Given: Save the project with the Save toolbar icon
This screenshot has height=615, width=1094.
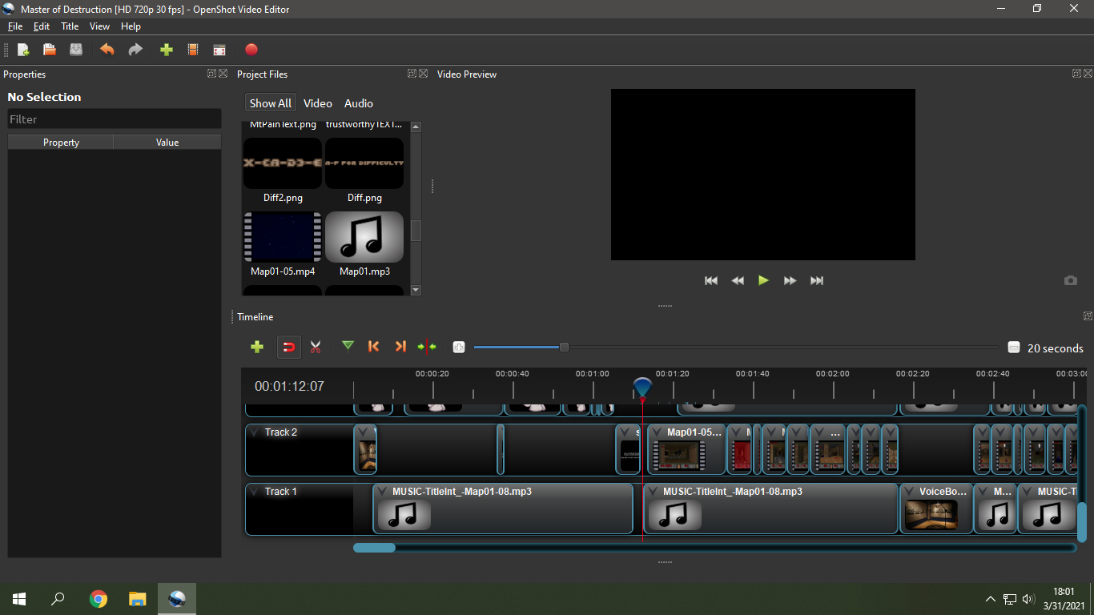Looking at the screenshot, I should (76, 50).
